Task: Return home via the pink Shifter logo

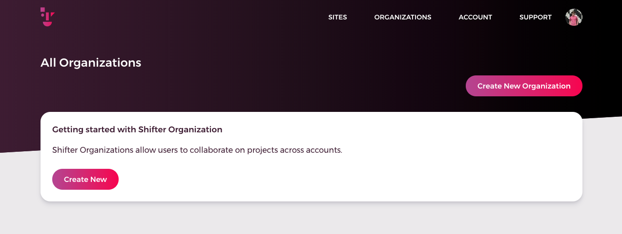Action: (47, 17)
